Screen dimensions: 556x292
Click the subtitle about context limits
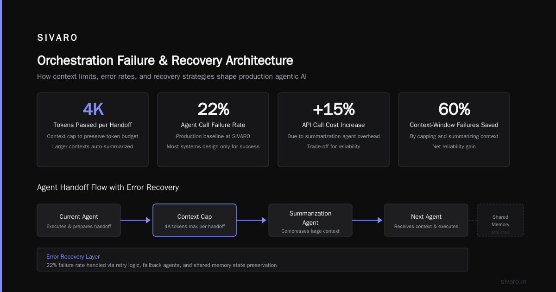pyautogui.click(x=172, y=76)
